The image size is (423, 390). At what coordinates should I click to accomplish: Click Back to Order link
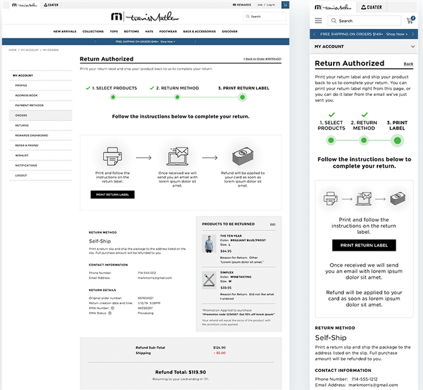click(262, 59)
